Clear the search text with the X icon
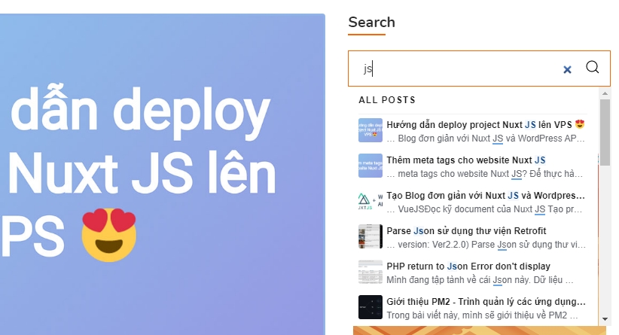 (x=567, y=70)
